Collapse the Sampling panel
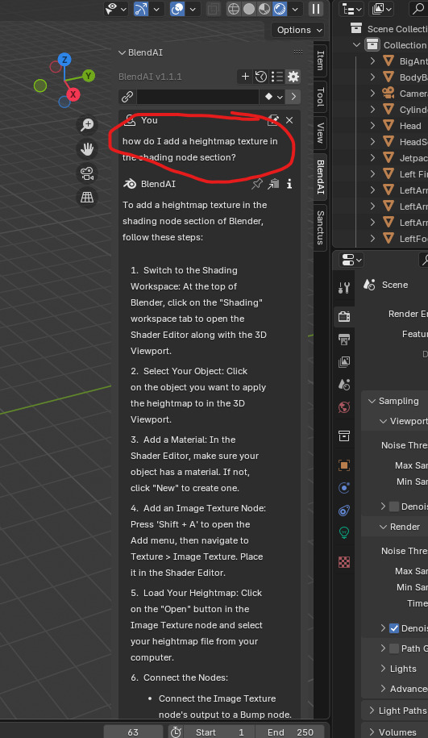Viewport: 428px width, 738px height. tap(372, 401)
